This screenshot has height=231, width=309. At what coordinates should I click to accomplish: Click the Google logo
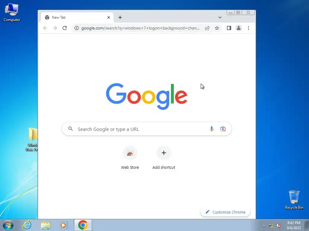coord(147,96)
